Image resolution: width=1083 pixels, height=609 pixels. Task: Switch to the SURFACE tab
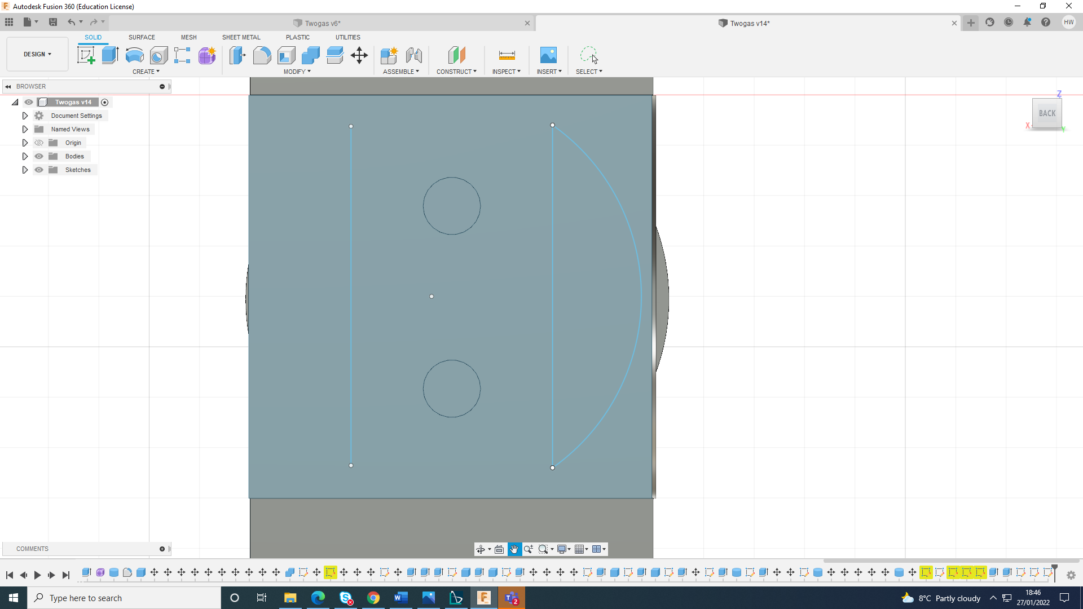pyautogui.click(x=142, y=37)
